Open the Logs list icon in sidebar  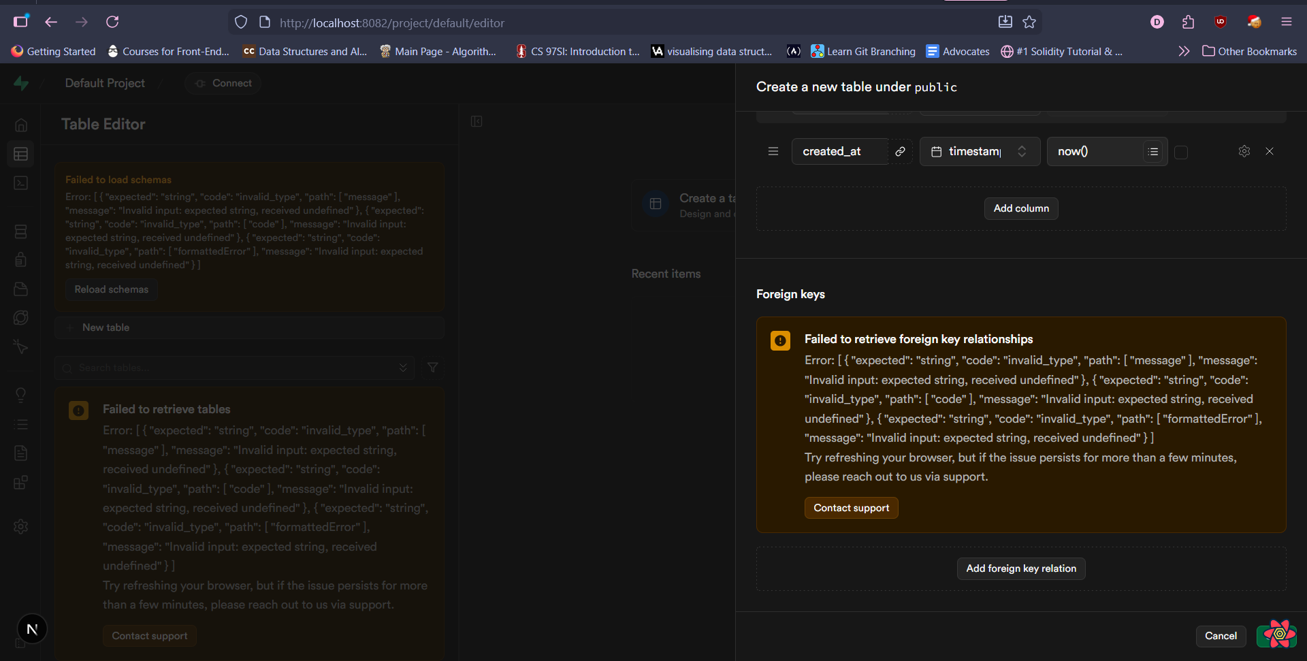tap(21, 424)
